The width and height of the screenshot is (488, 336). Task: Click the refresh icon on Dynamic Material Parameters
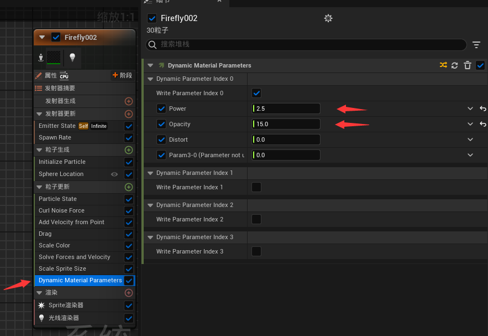click(454, 65)
